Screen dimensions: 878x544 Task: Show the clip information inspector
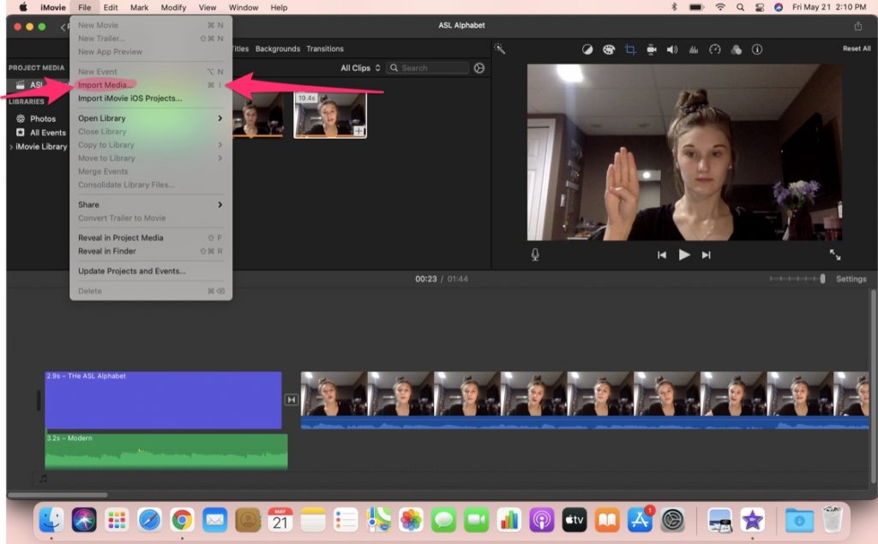coord(756,49)
